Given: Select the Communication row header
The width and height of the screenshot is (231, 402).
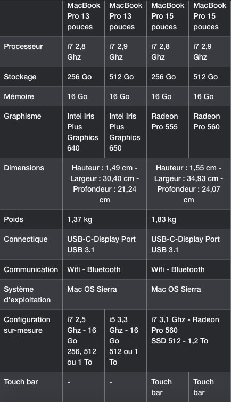Looking at the screenshot, I should tap(31, 269).
